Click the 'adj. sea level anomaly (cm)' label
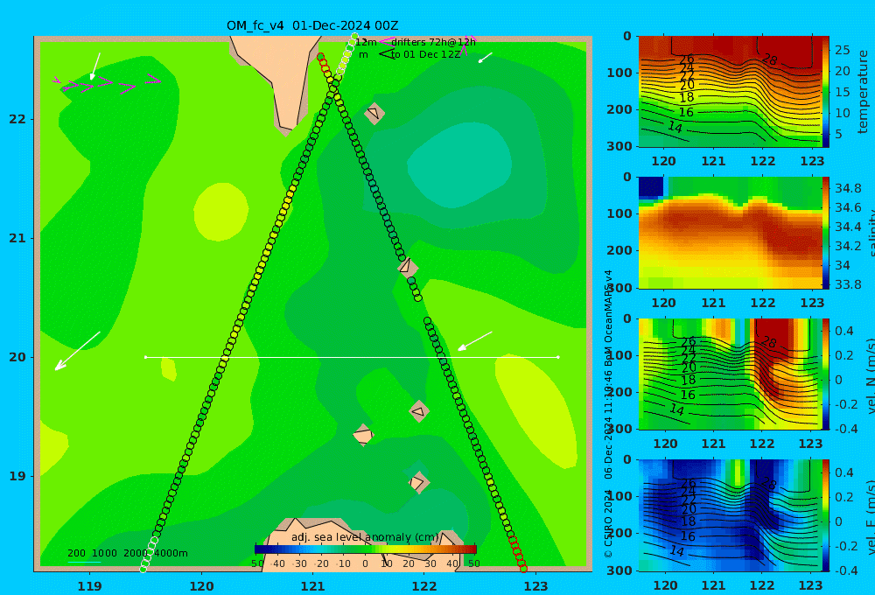This screenshot has height=595, width=875. 365,537
